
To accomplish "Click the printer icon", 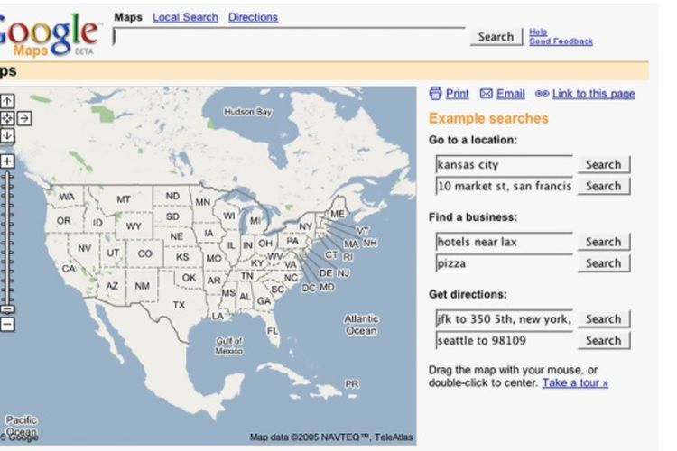I will click(435, 93).
